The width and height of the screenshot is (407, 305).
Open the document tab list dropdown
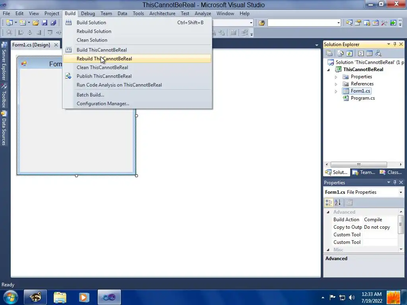point(317,45)
